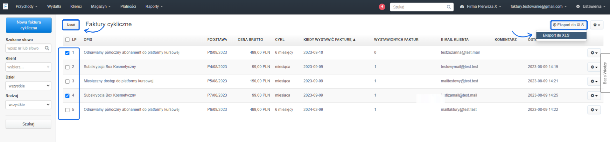Viewport: 610px width, 149px height.
Task: Click Miesięczny dostęp do platformy kursowej description
Action: click(x=118, y=81)
